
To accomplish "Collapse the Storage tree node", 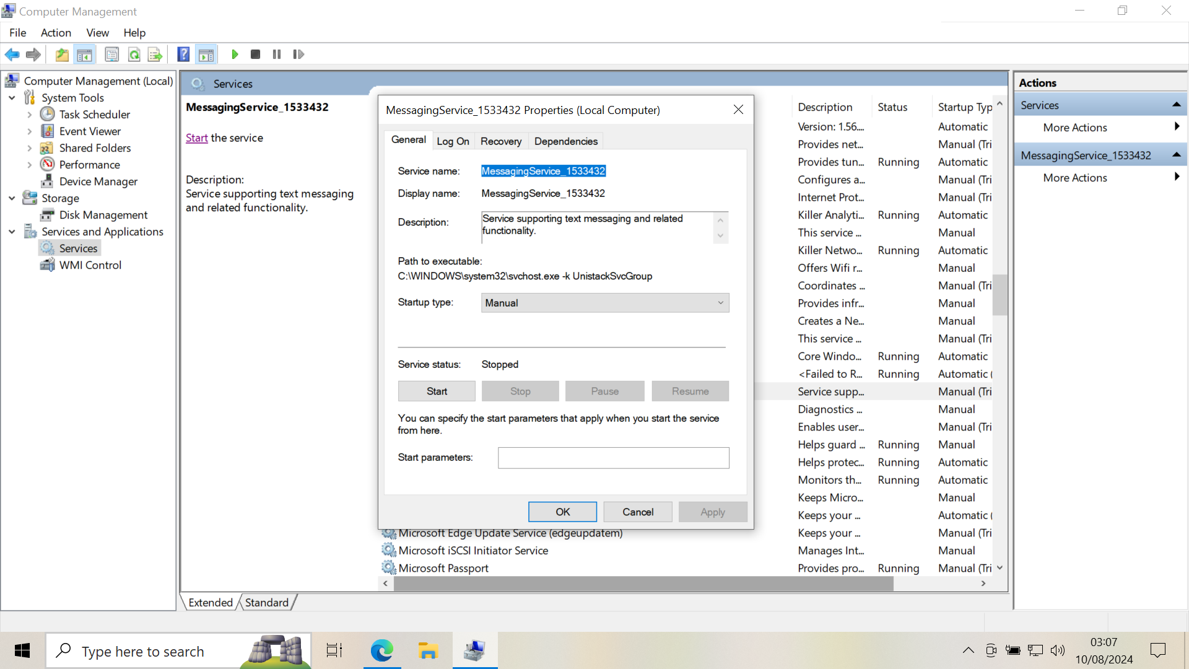I will [12, 198].
